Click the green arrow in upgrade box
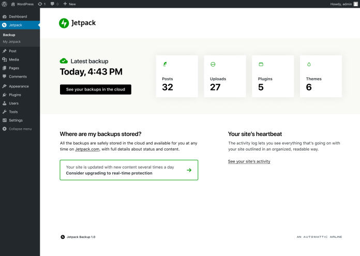Viewport: 360px width, 256px height. pos(189,170)
